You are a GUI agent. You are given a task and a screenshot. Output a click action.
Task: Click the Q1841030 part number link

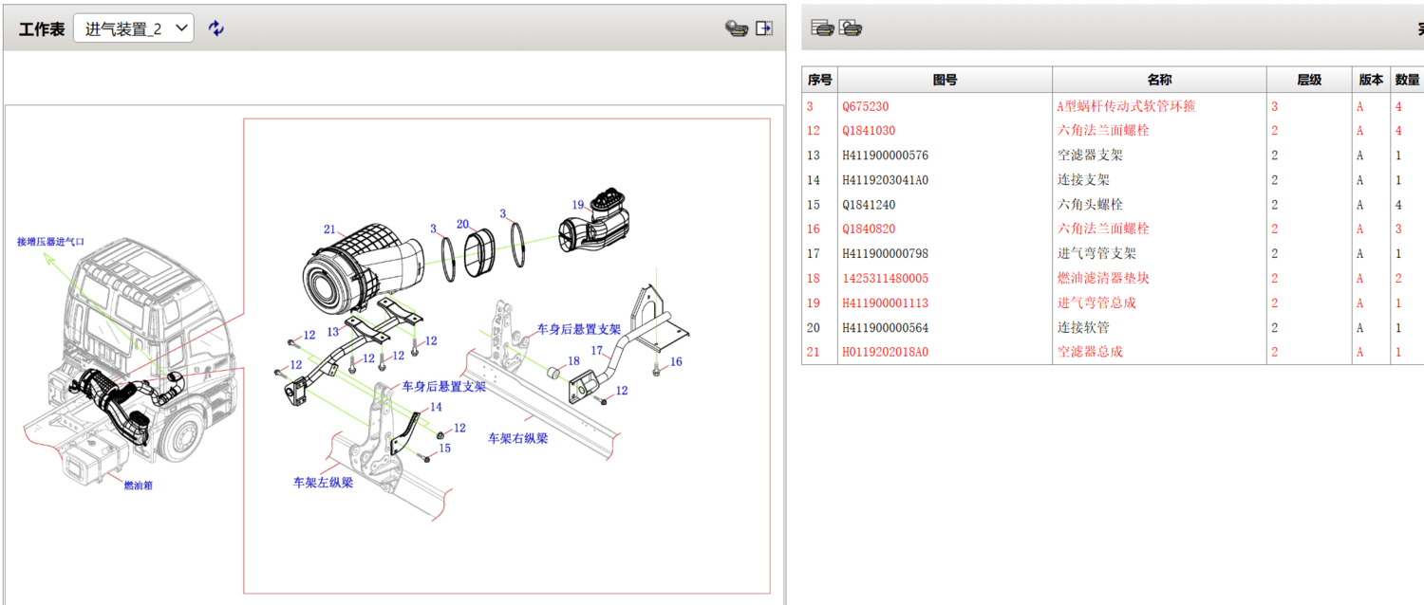866,130
